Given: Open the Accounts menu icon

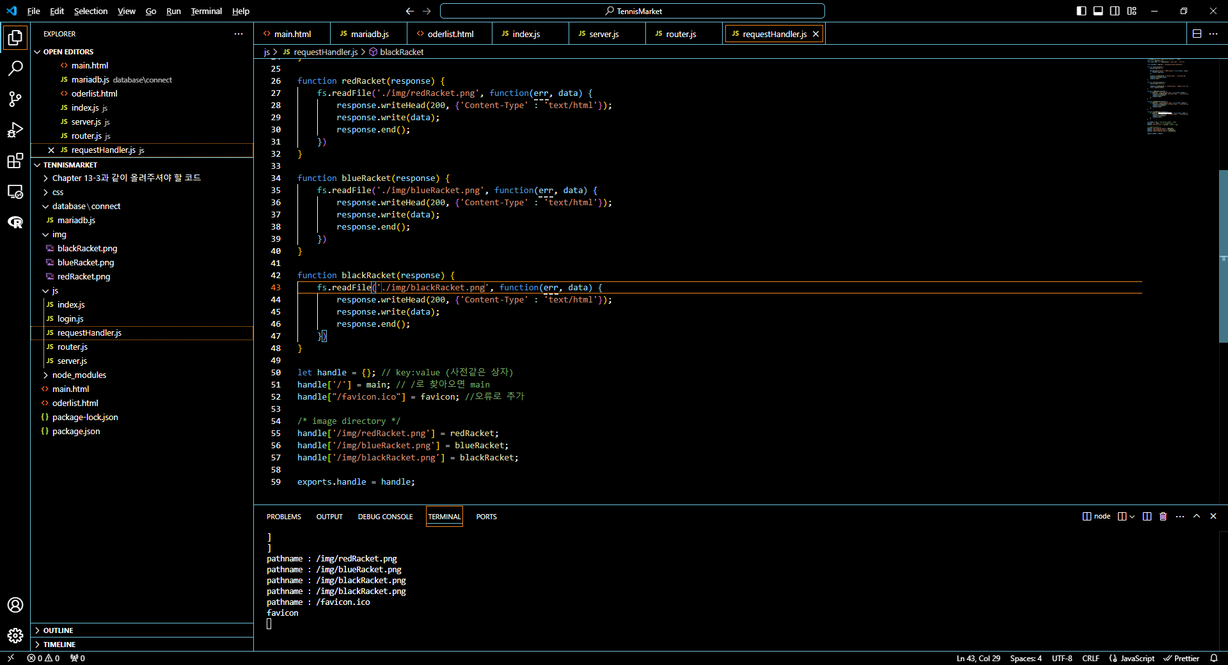Looking at the screenshot, I should pyautogui.click(x=15, y=605).
